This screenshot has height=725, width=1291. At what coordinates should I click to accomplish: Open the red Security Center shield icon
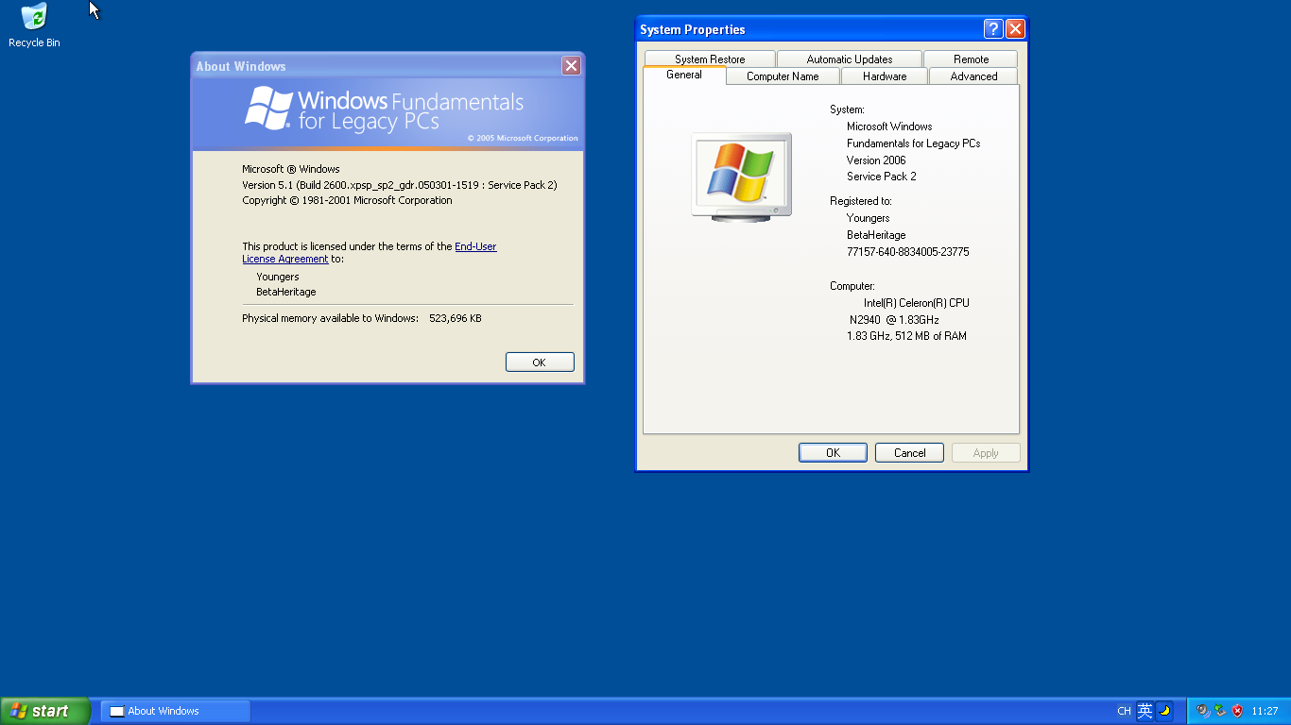(x=1237, y=711)
